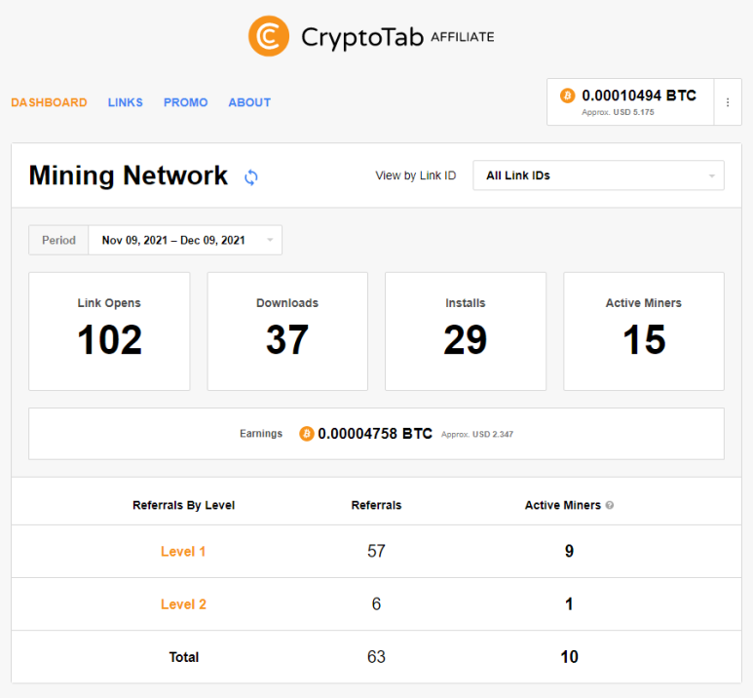Click the Level 1 referrals link
The image size is (753, 698).
(183, 552)
